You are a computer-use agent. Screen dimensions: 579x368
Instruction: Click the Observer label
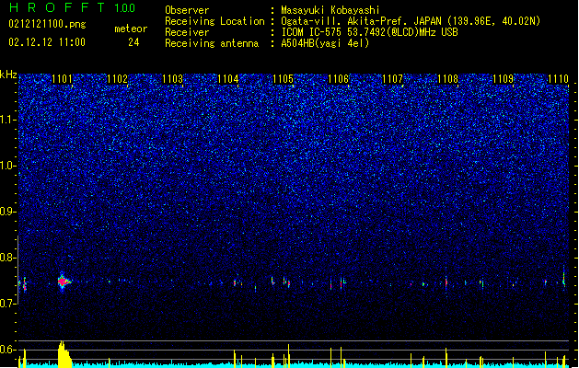[187, 10]
